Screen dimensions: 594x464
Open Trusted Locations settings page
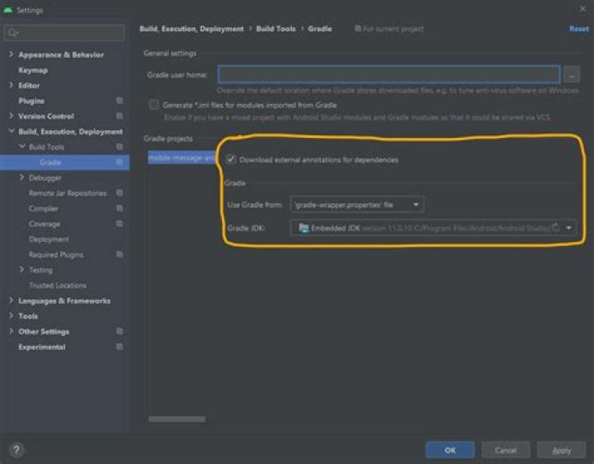[x=57, y=286]
